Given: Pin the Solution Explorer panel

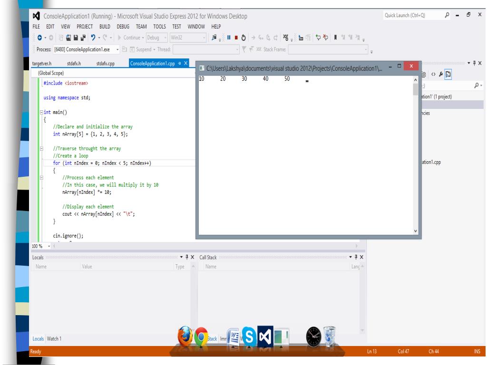Looking at the screenshot, I should click(x=474, y=63).
